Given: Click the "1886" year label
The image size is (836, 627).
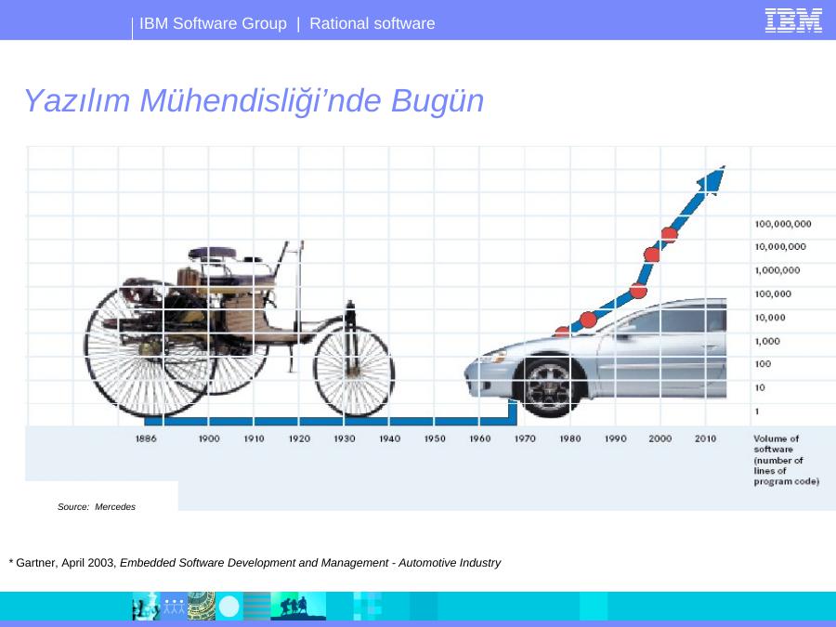Looking at the screenshot, I should 146,438.
